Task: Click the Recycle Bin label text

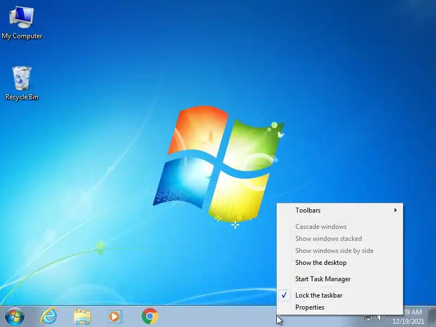Action: pyautogui.click(x=22, y=97)
